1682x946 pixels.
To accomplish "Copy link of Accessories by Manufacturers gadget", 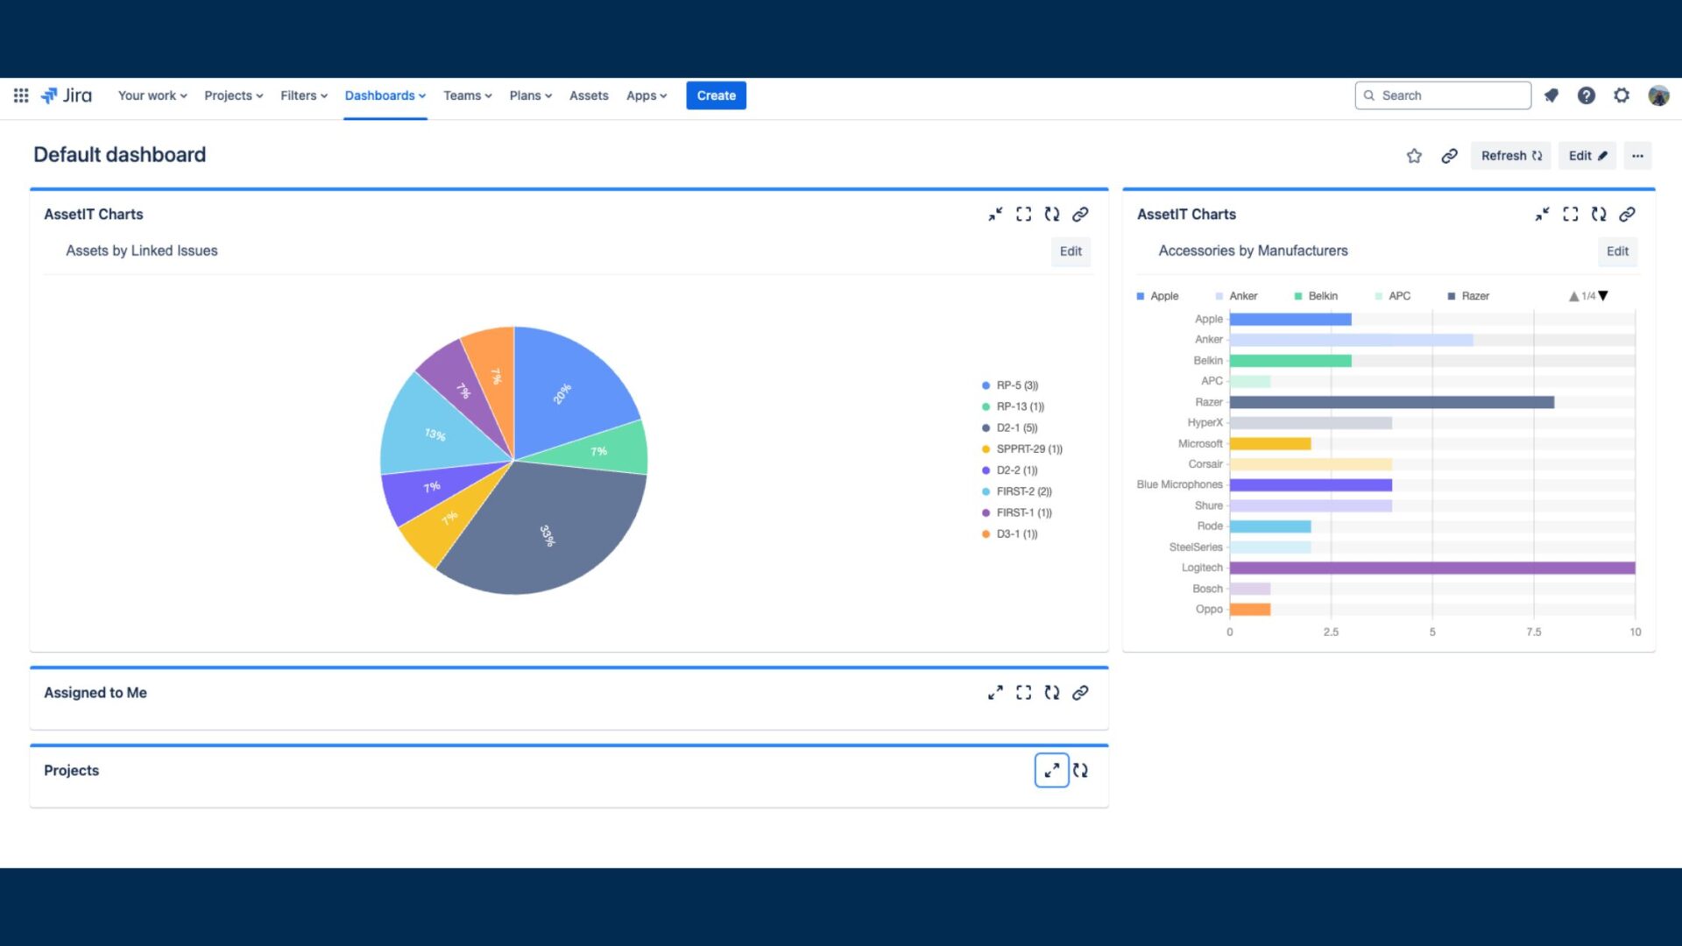I will coord(1627,214).
